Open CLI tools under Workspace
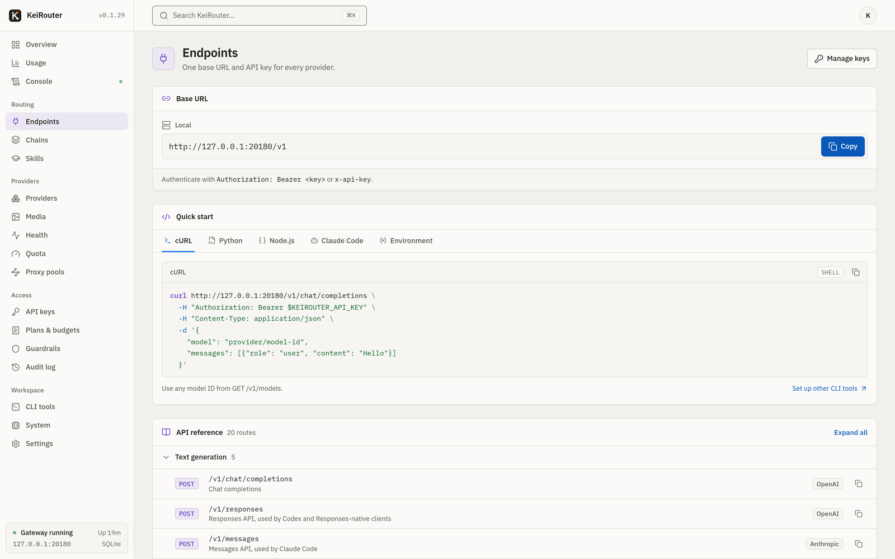This screenshot has height=559, width=895. pyautogui.click(x=67, y=407)
